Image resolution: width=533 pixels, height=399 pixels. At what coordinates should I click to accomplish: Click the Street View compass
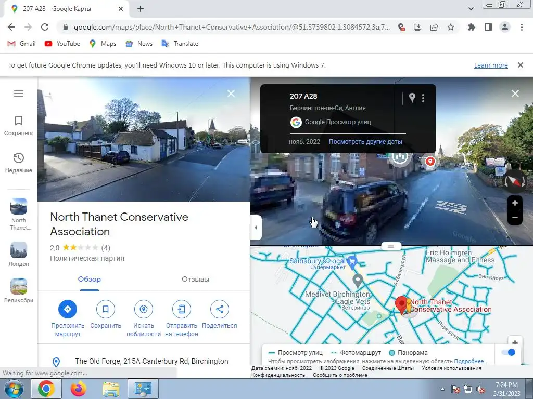[514, 181]
